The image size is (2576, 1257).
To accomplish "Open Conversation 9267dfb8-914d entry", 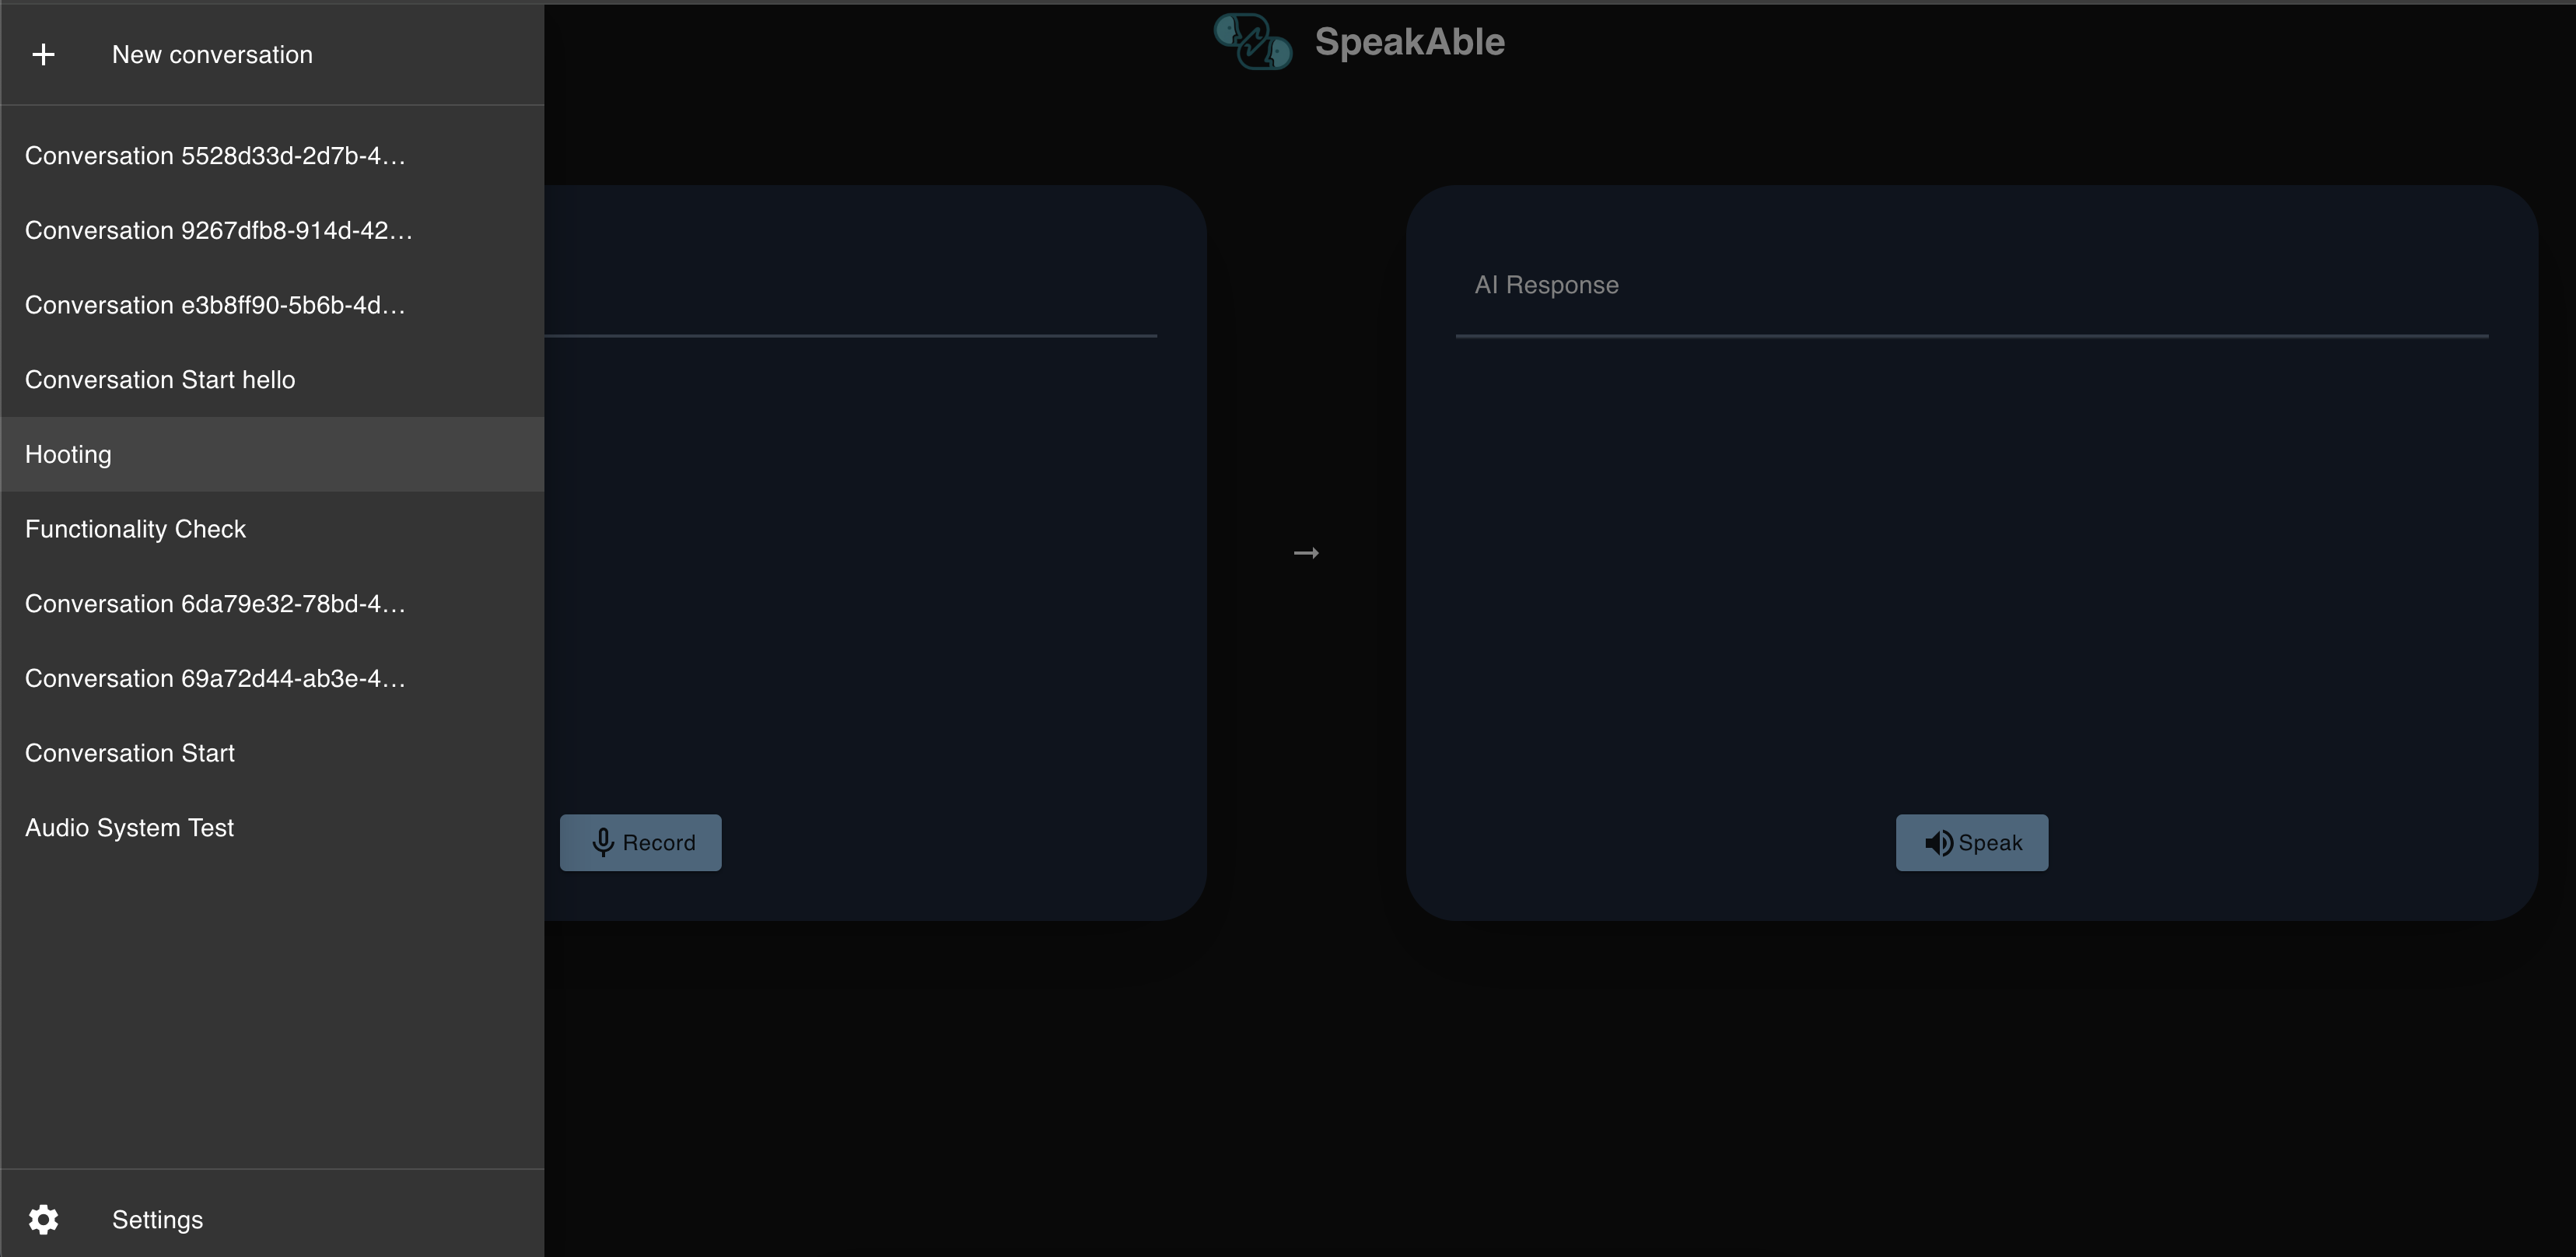I will point(218,231).
